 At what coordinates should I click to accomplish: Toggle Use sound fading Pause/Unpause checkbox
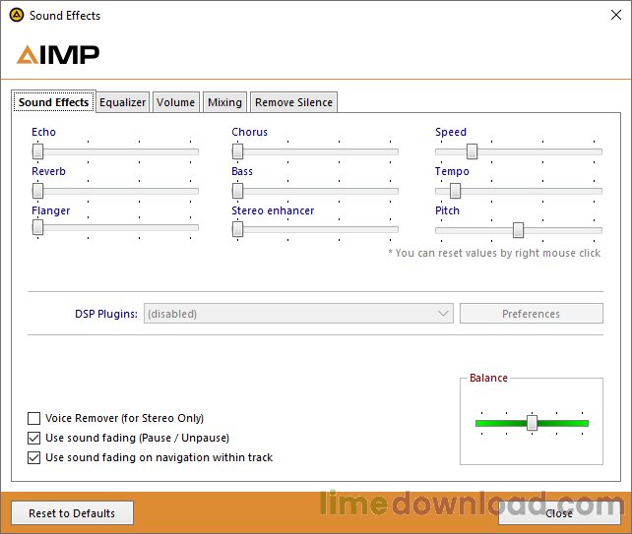pyautogui.click(x=33, y=438)
